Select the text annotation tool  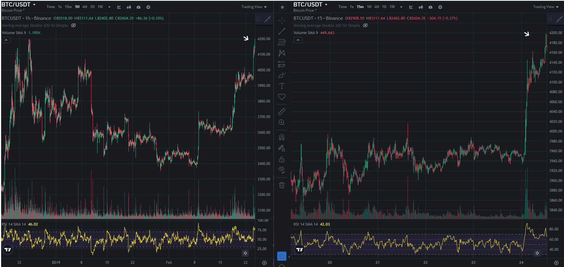point(282,86)
